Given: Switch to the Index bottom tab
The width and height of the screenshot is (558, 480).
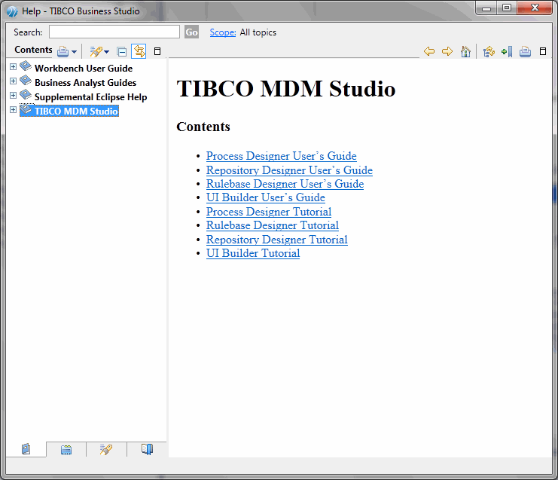Looking at the screenshot, I should coord(66,449).
